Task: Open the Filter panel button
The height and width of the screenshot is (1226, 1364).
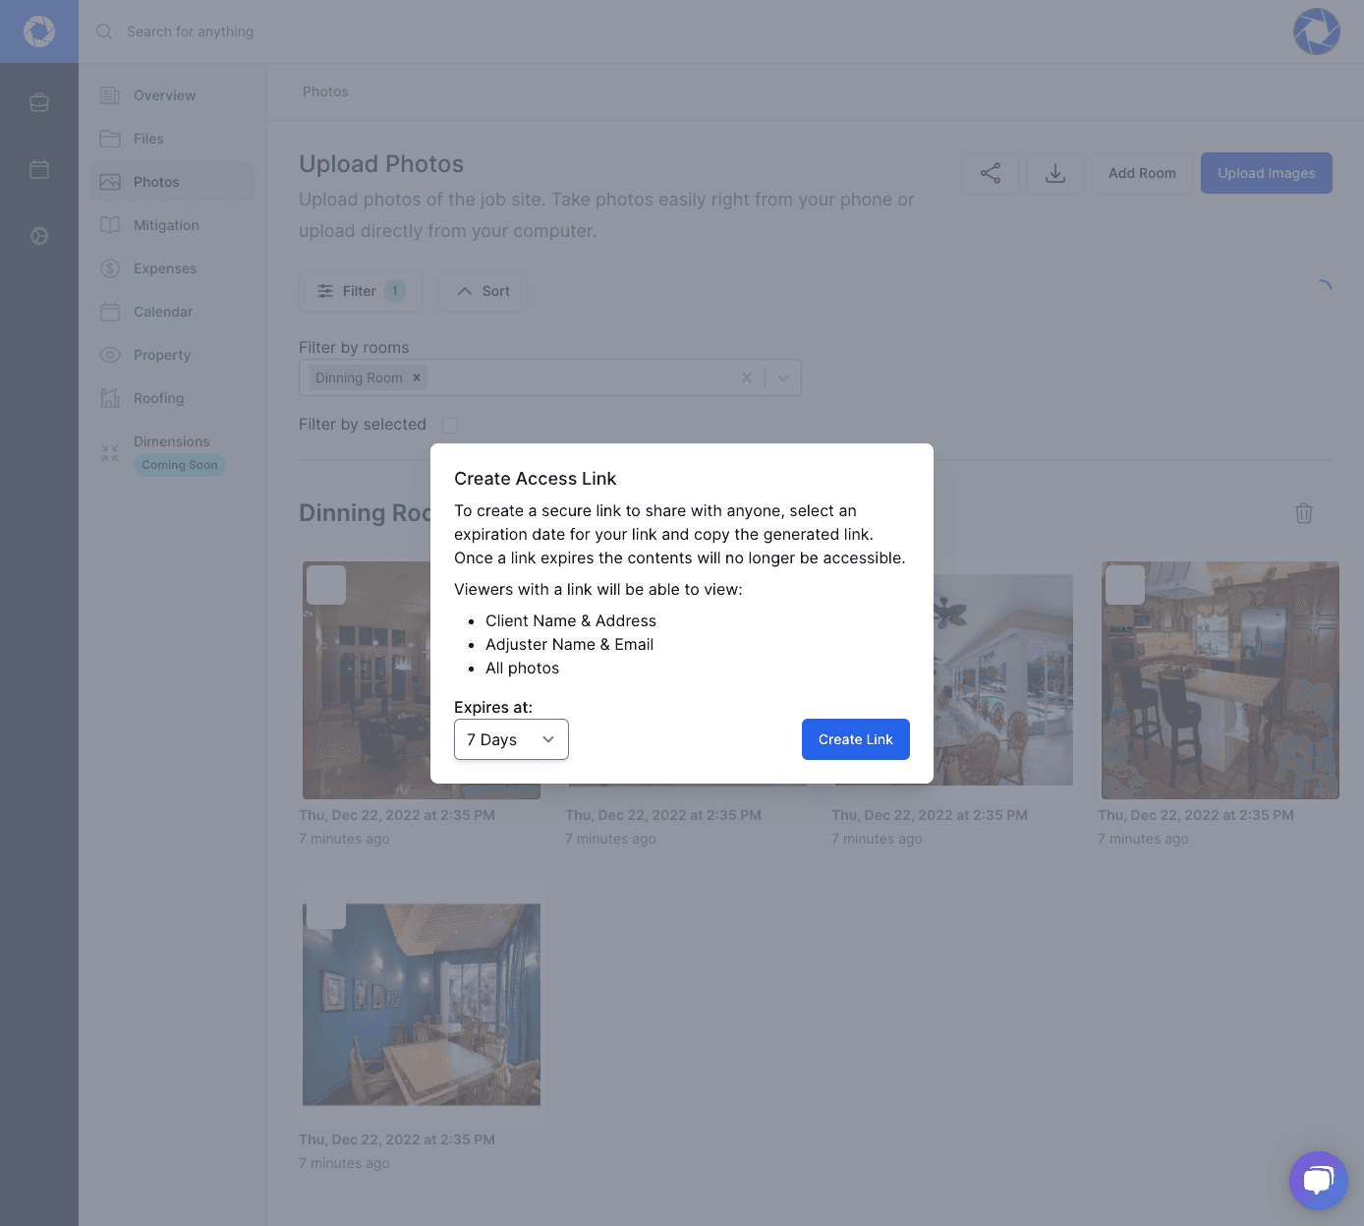Action: [361, 291]
